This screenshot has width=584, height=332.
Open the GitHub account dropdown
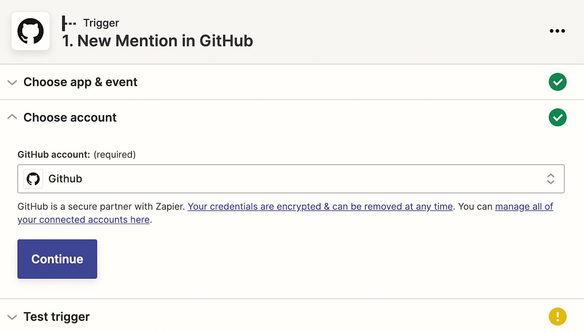pyautogui.click(x=290, y=179)
